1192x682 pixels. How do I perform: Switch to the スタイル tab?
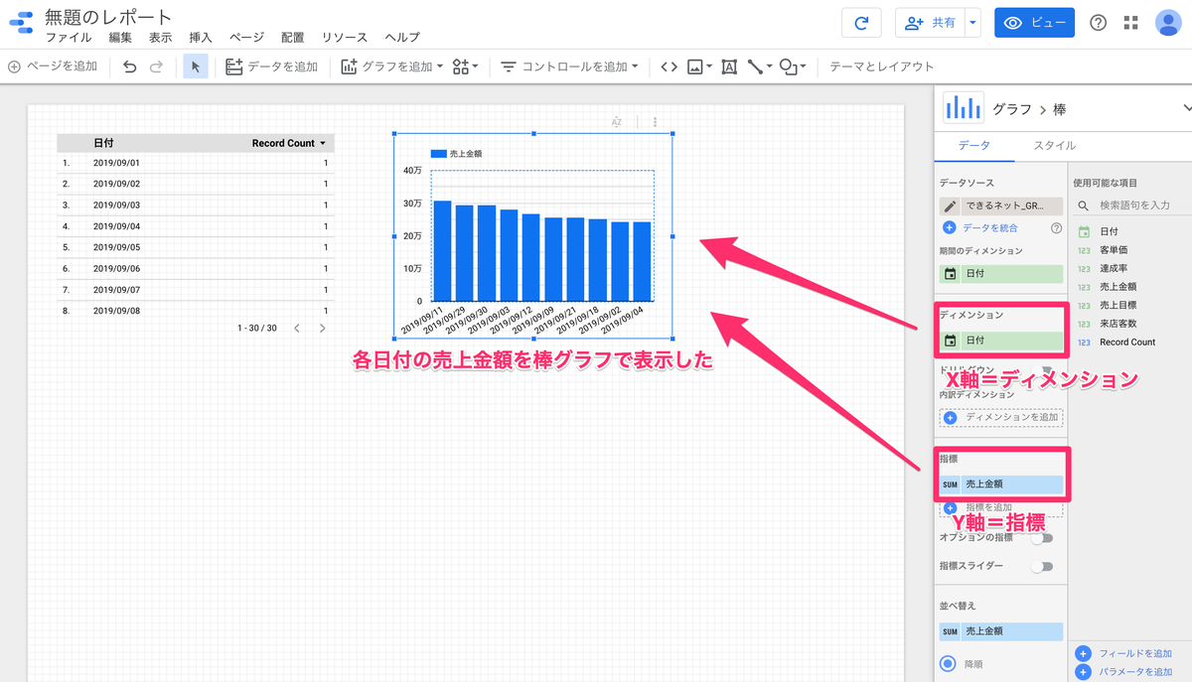[x=1054, y=145]
